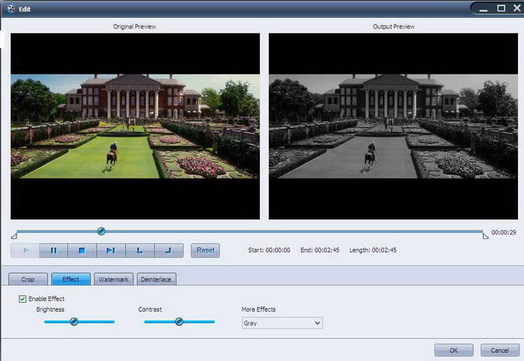Click the playback position knob on timeline
524x361 pixels.
(101, 231)
